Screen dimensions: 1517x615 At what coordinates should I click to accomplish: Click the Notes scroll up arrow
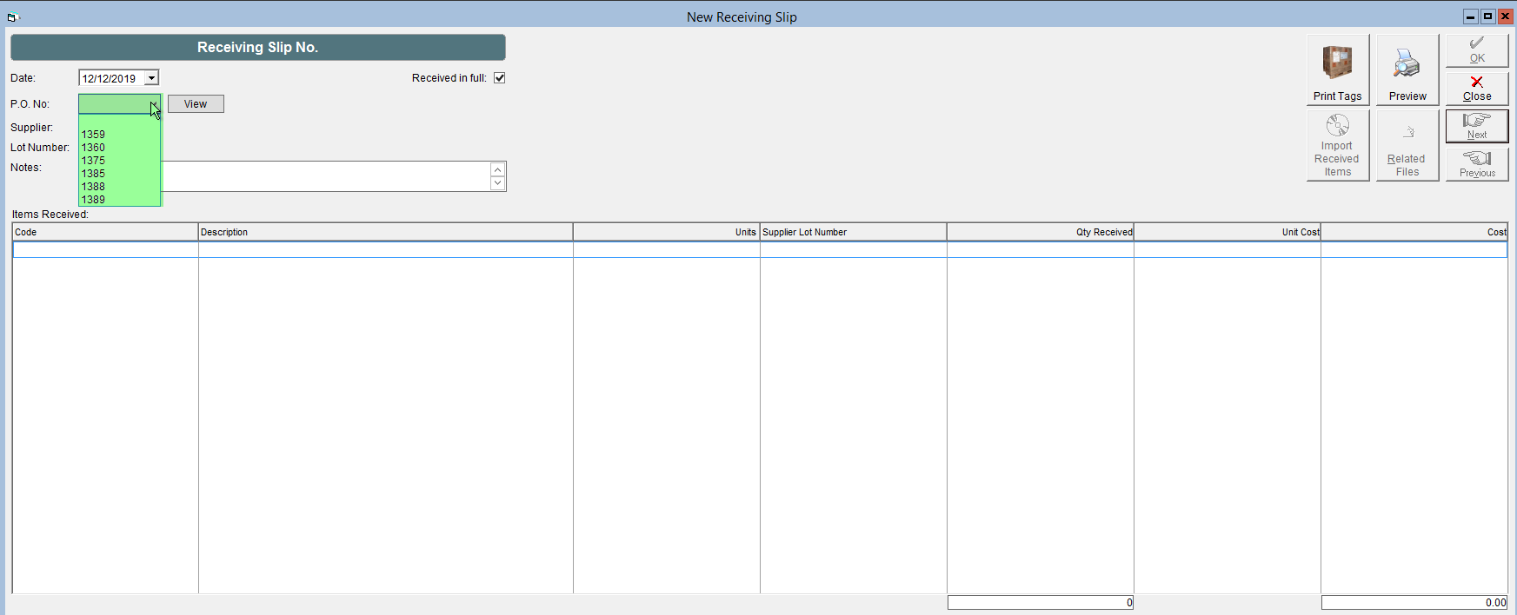click(497, 169)
